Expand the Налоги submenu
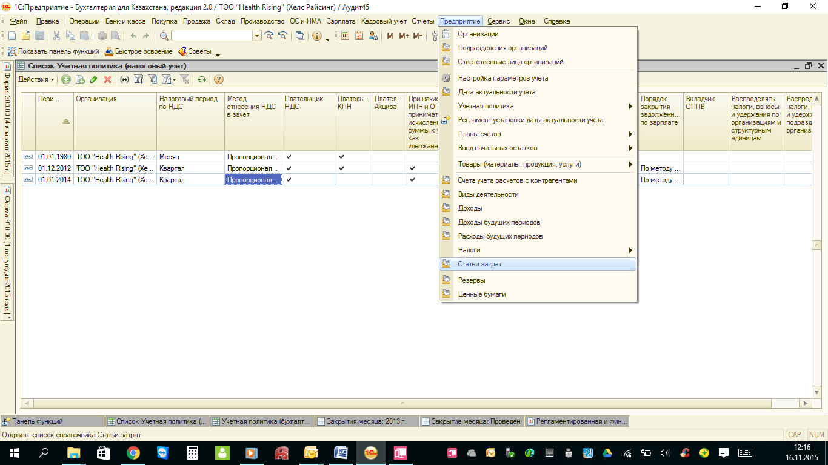828x465 pixels. 630,250
